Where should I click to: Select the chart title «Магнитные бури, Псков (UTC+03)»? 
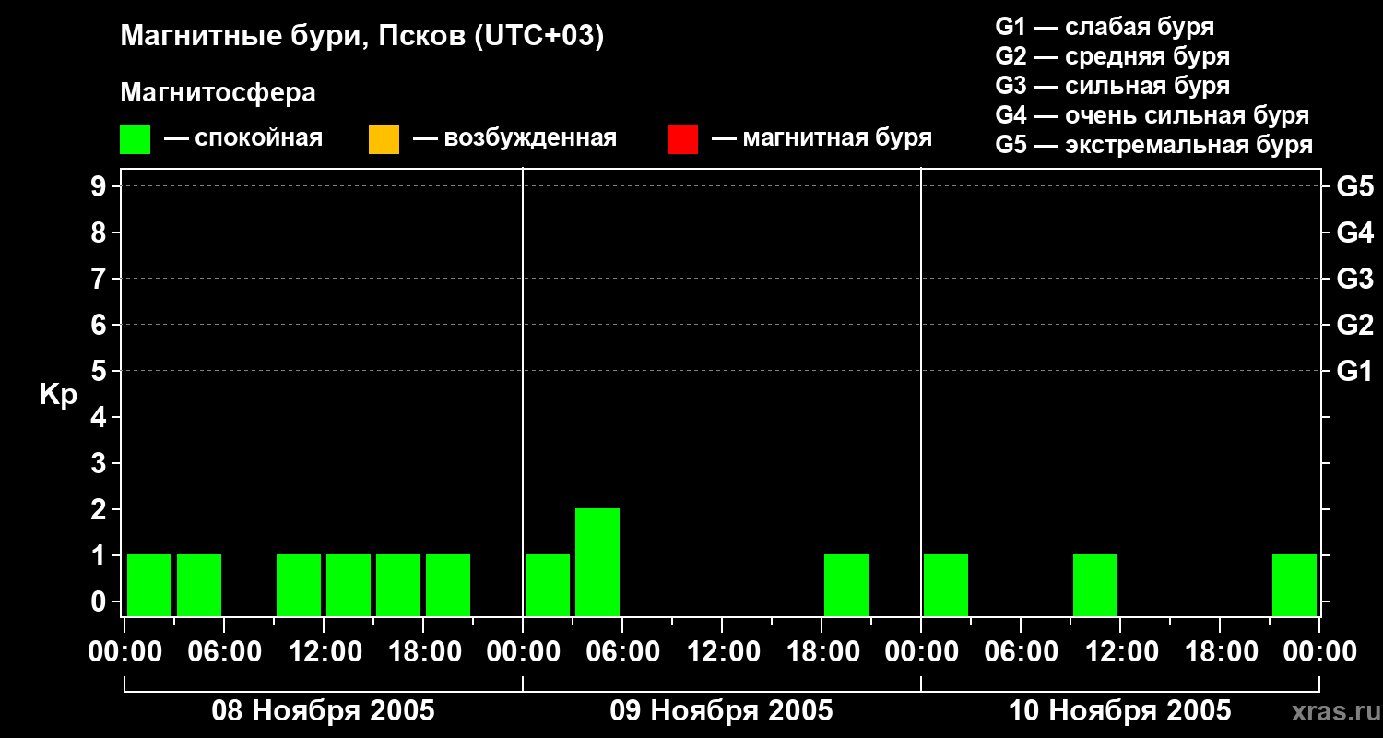pyautogui.click(x=362, y=37)
